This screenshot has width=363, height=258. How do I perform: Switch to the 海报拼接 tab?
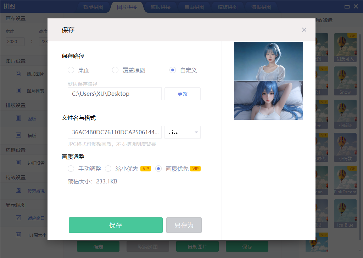point(161,6)
